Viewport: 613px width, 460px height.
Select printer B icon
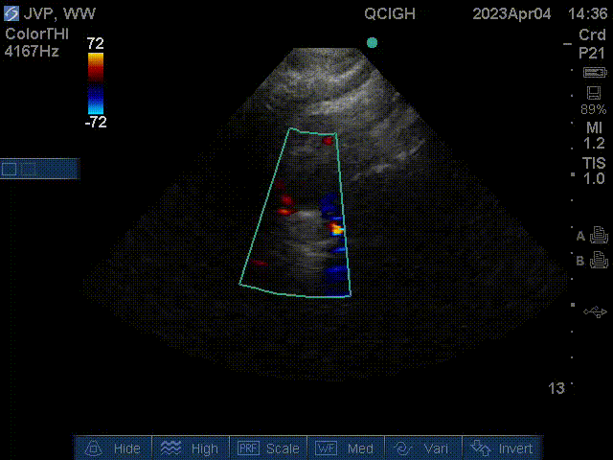(599, 260)
